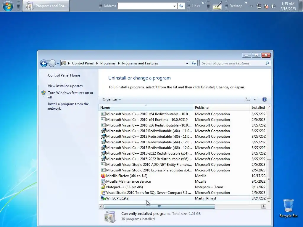Click the vertical scrollbar up arrow
This screenshot has height=227, width=303.
269,107
